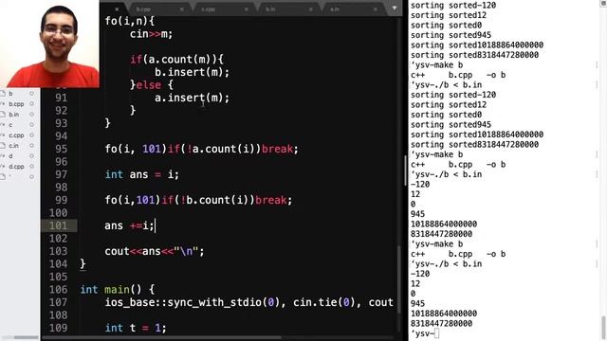Image resolution: width=607 pixels, height=341 pixels.
Task: Click line number 106 in the gutter
Action: click(x=59, y=290)
